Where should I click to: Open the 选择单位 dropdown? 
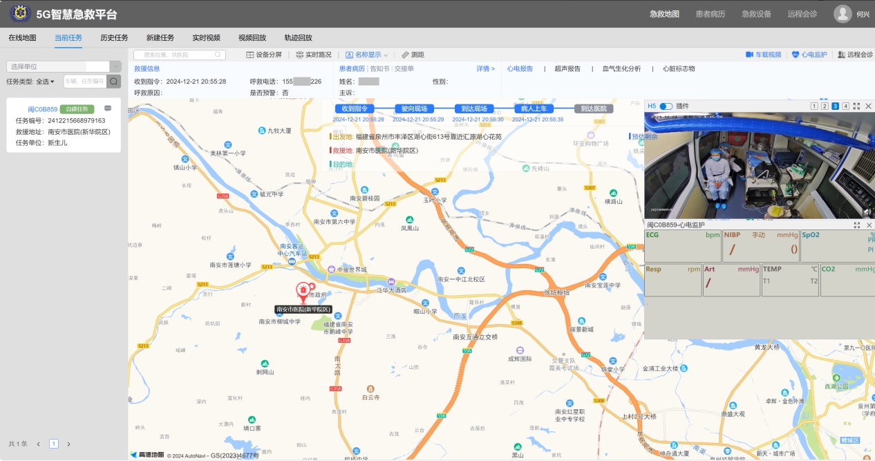point(64,66)
